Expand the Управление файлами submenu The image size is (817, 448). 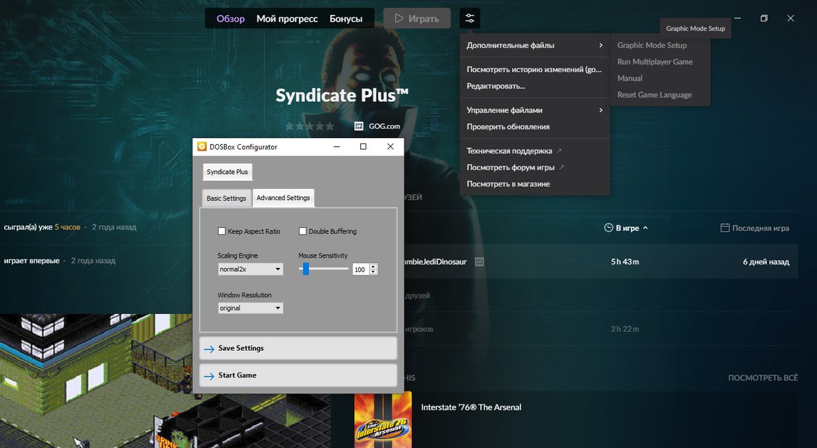[534, 110]
